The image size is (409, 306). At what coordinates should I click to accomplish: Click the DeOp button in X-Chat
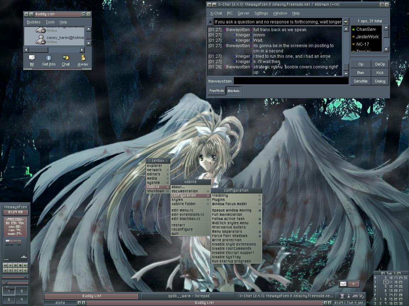380,64
